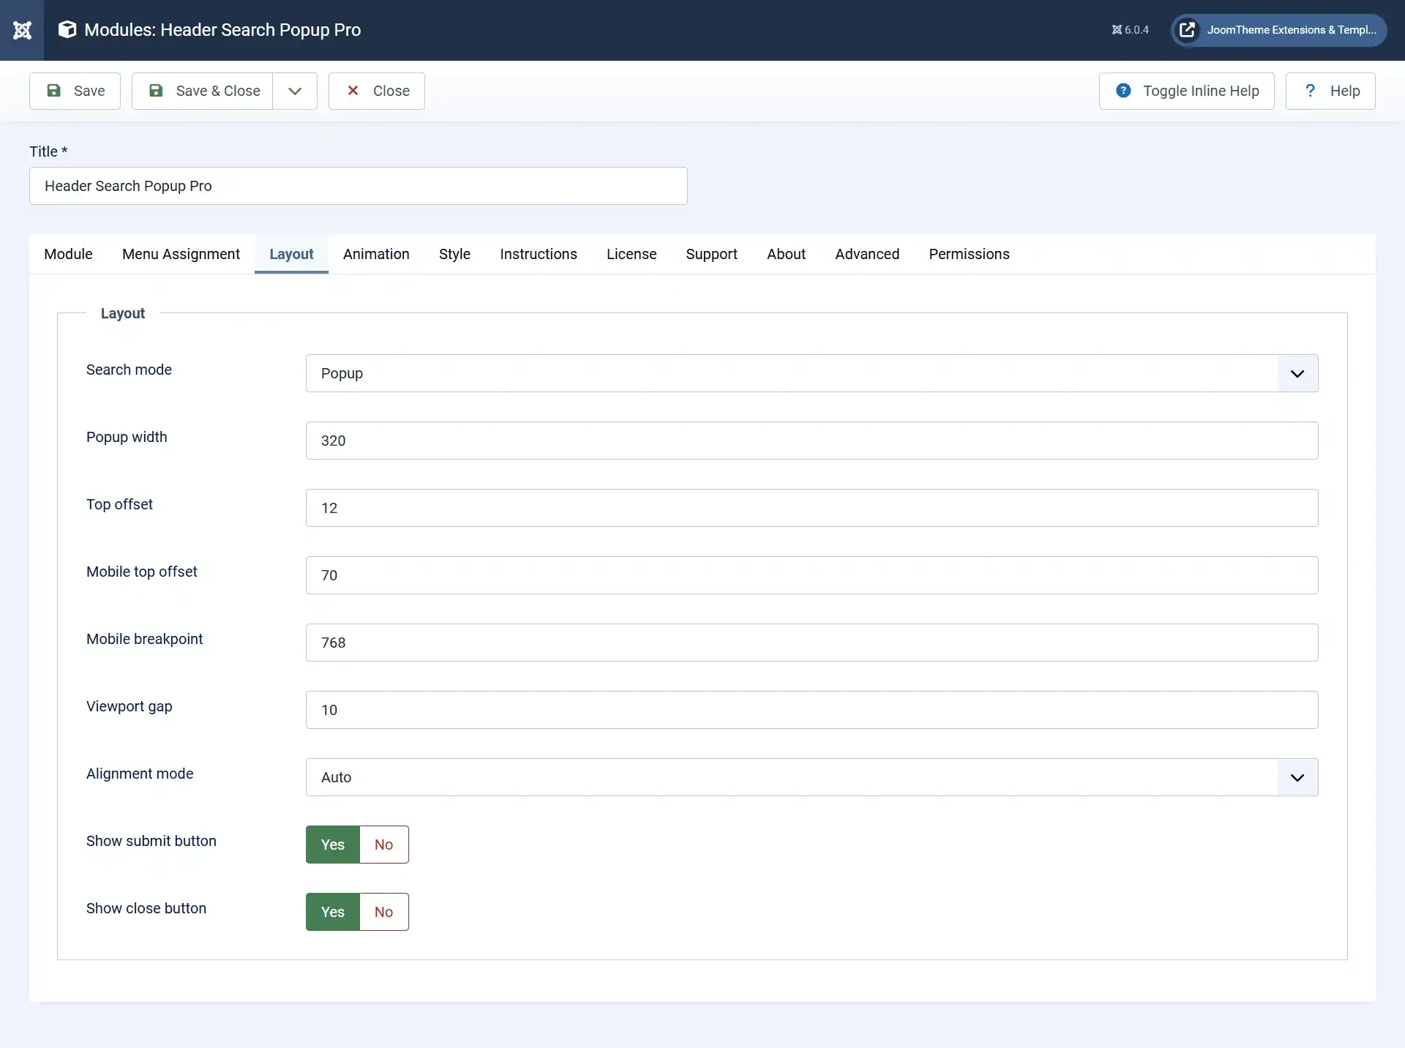
Task: Save the module settings
Action: (x=75, y=90)
